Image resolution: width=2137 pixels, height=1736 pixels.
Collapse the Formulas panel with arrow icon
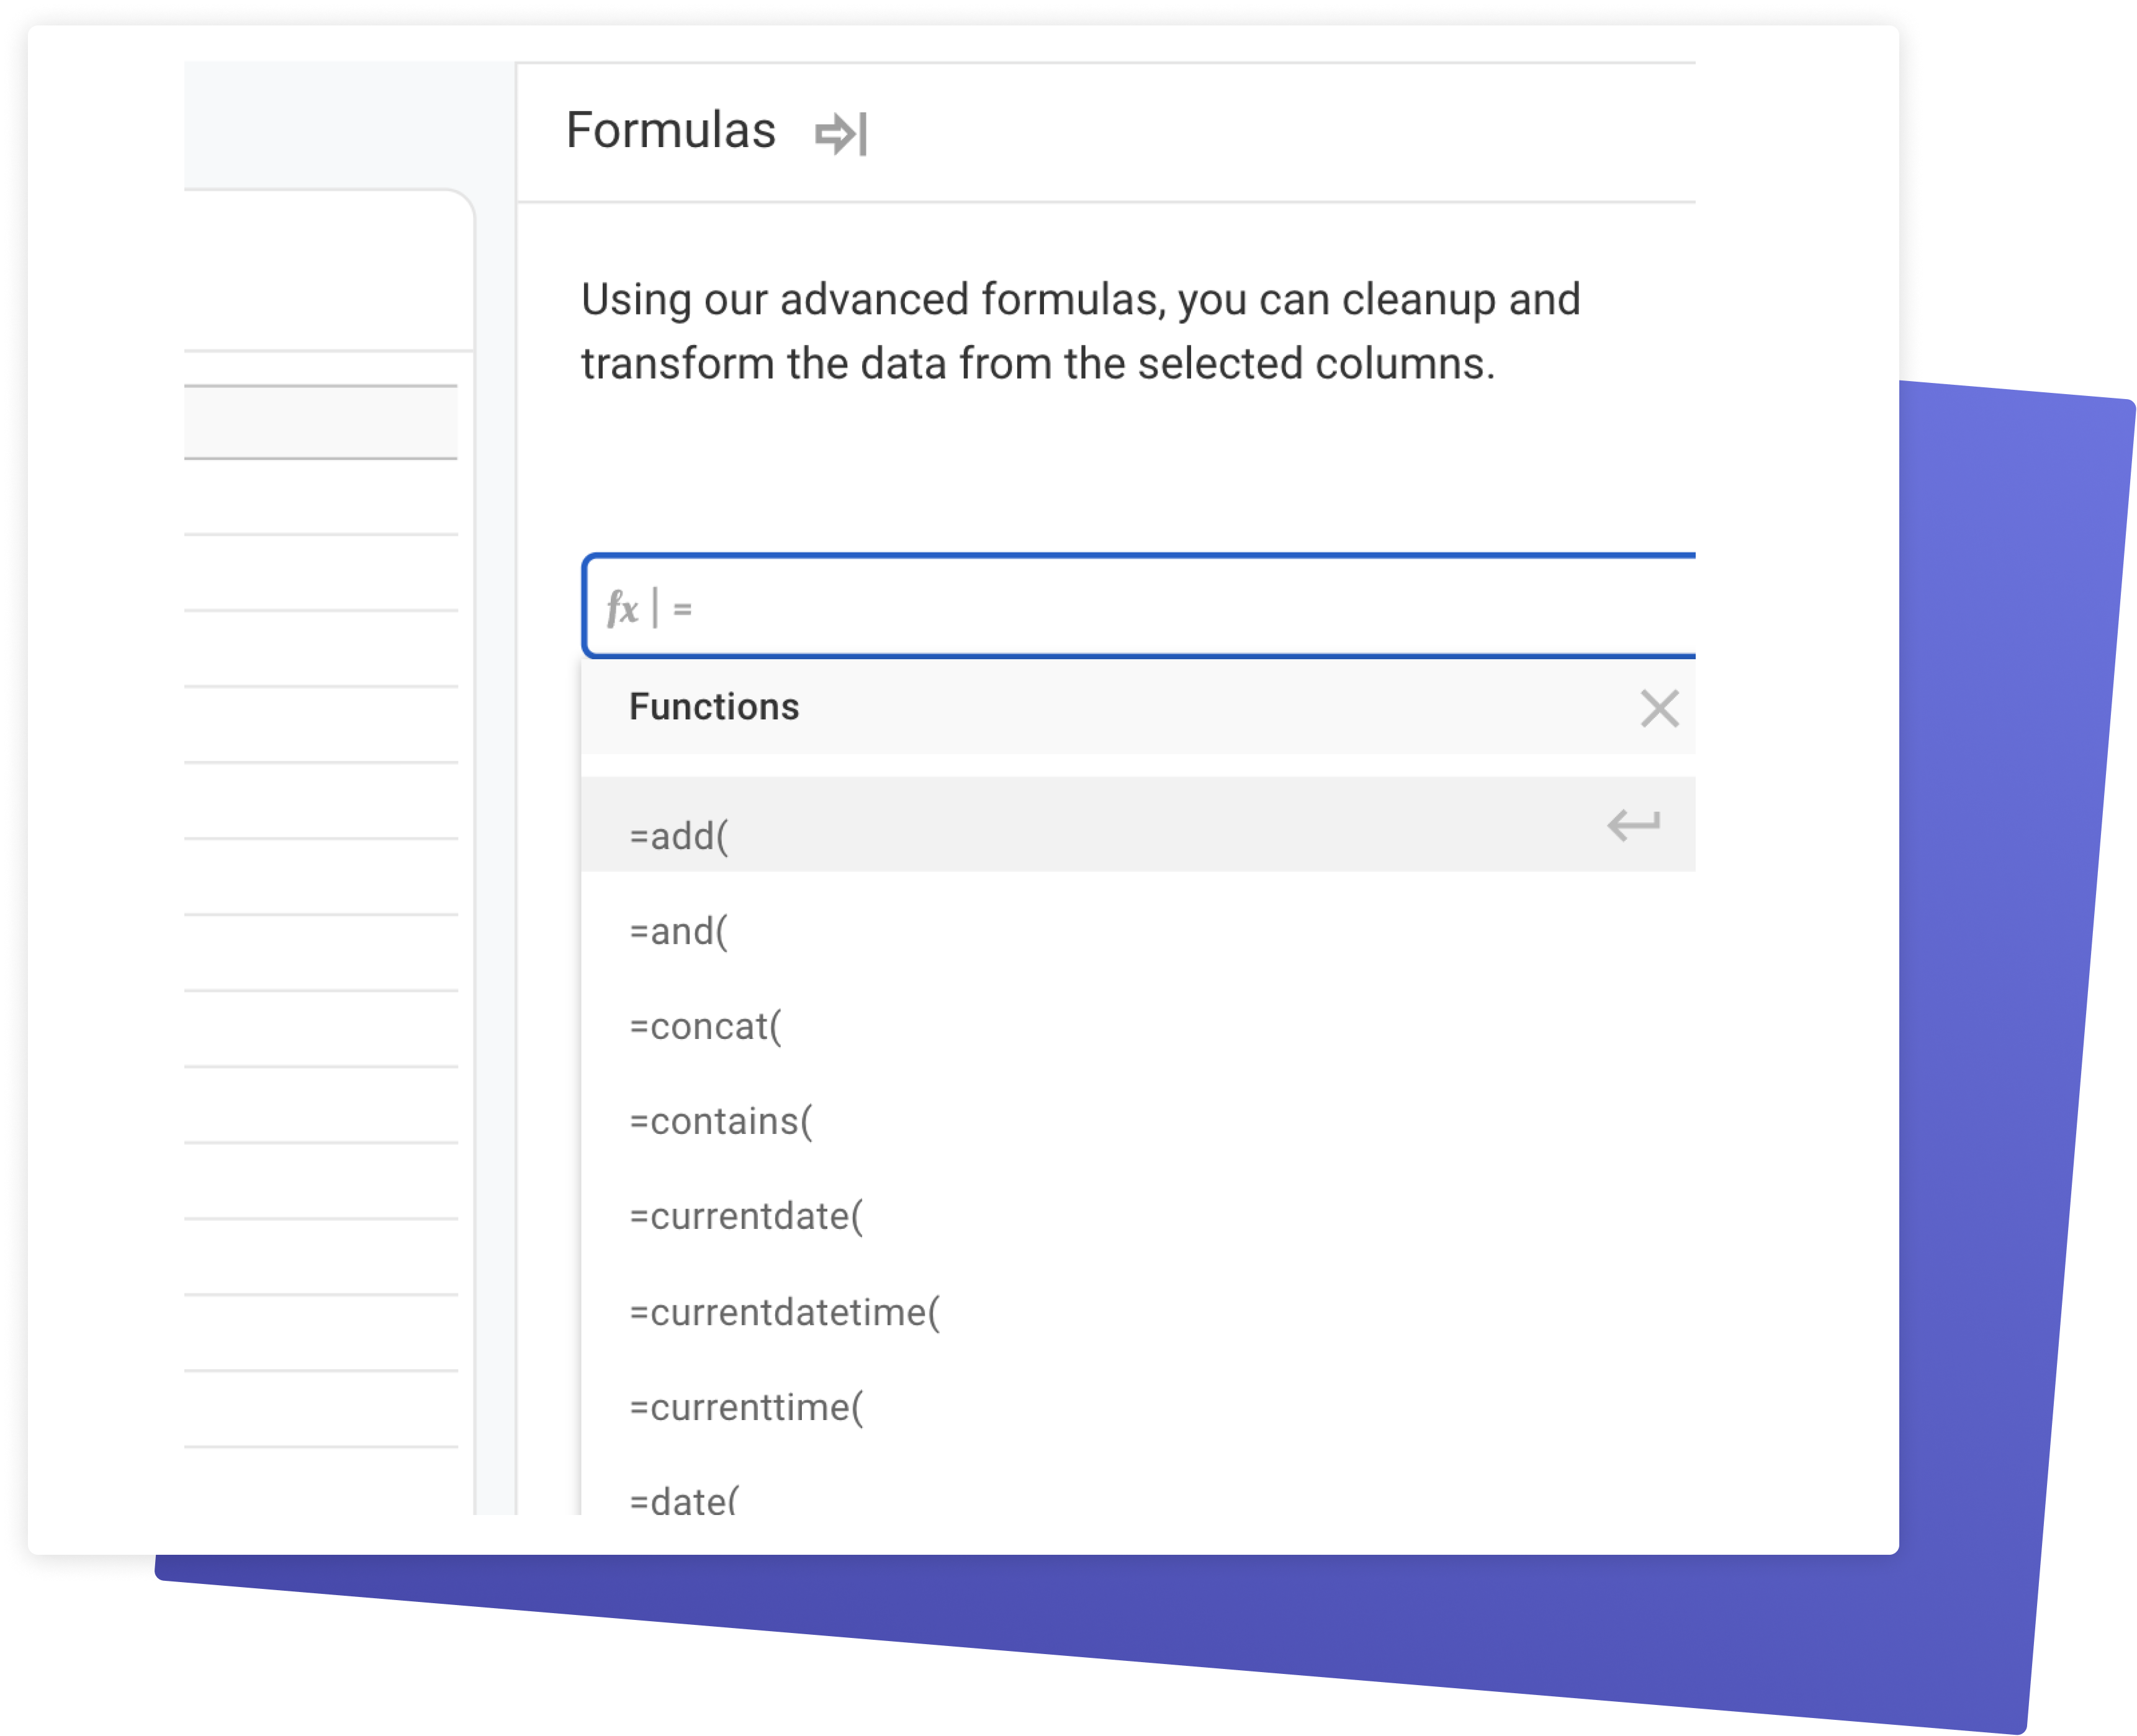point(841,134)
